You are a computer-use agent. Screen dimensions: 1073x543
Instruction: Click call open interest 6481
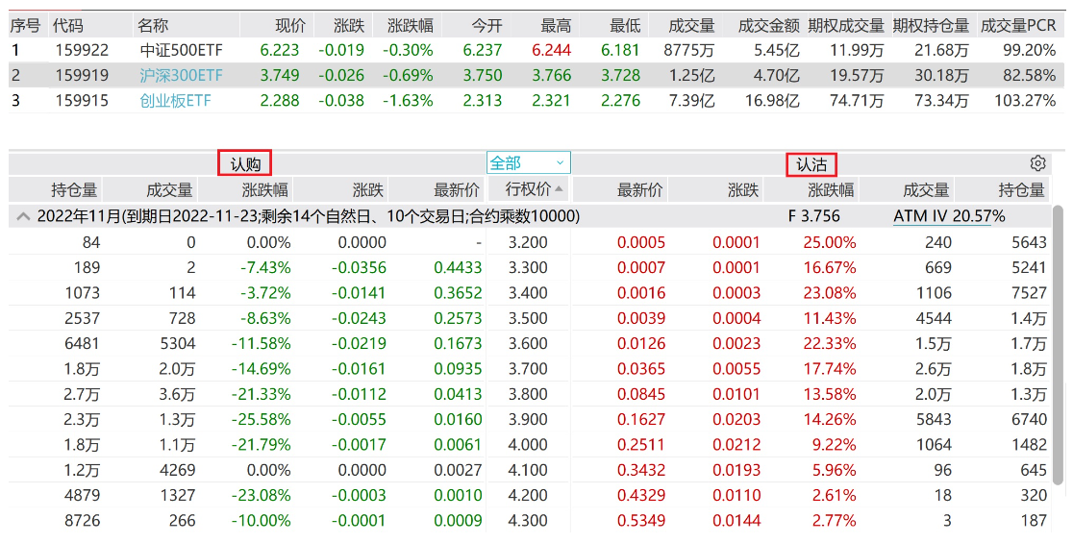point(82,343)
